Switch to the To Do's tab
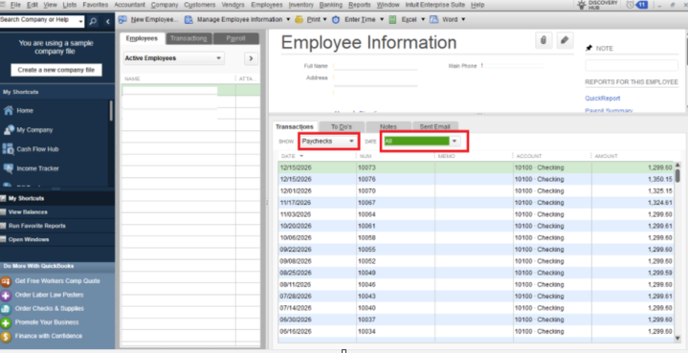This screenshot has width=688, height=353. [x=342, y=126]
